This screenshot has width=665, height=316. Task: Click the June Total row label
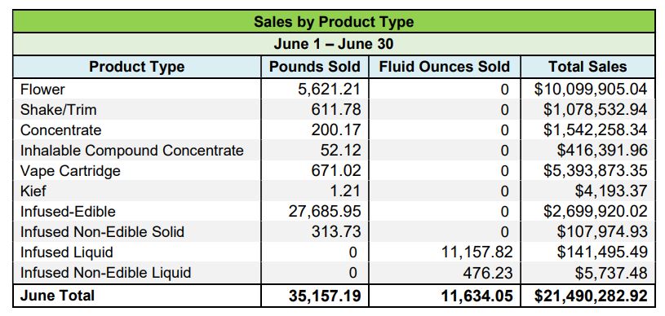pos(57,296)
